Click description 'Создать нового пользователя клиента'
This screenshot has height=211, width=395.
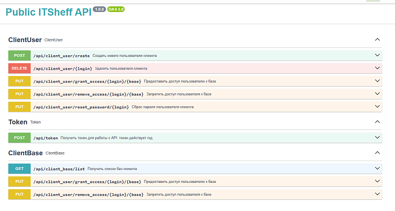(x=124, y=55)
